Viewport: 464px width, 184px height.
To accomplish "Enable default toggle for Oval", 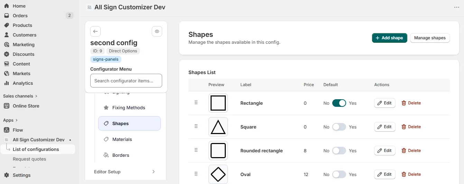I will click(339, 174).
